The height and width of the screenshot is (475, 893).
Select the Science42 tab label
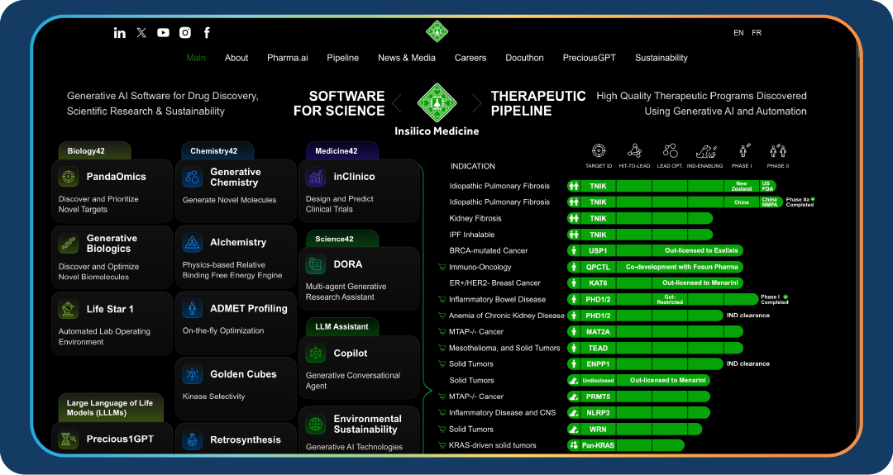pos(341,239)
